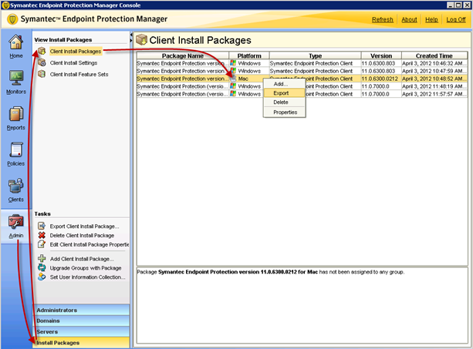The height and width of the screenshot is (349, 473).
Task: Click the Set User Information Collection icon
Action: 42,277
